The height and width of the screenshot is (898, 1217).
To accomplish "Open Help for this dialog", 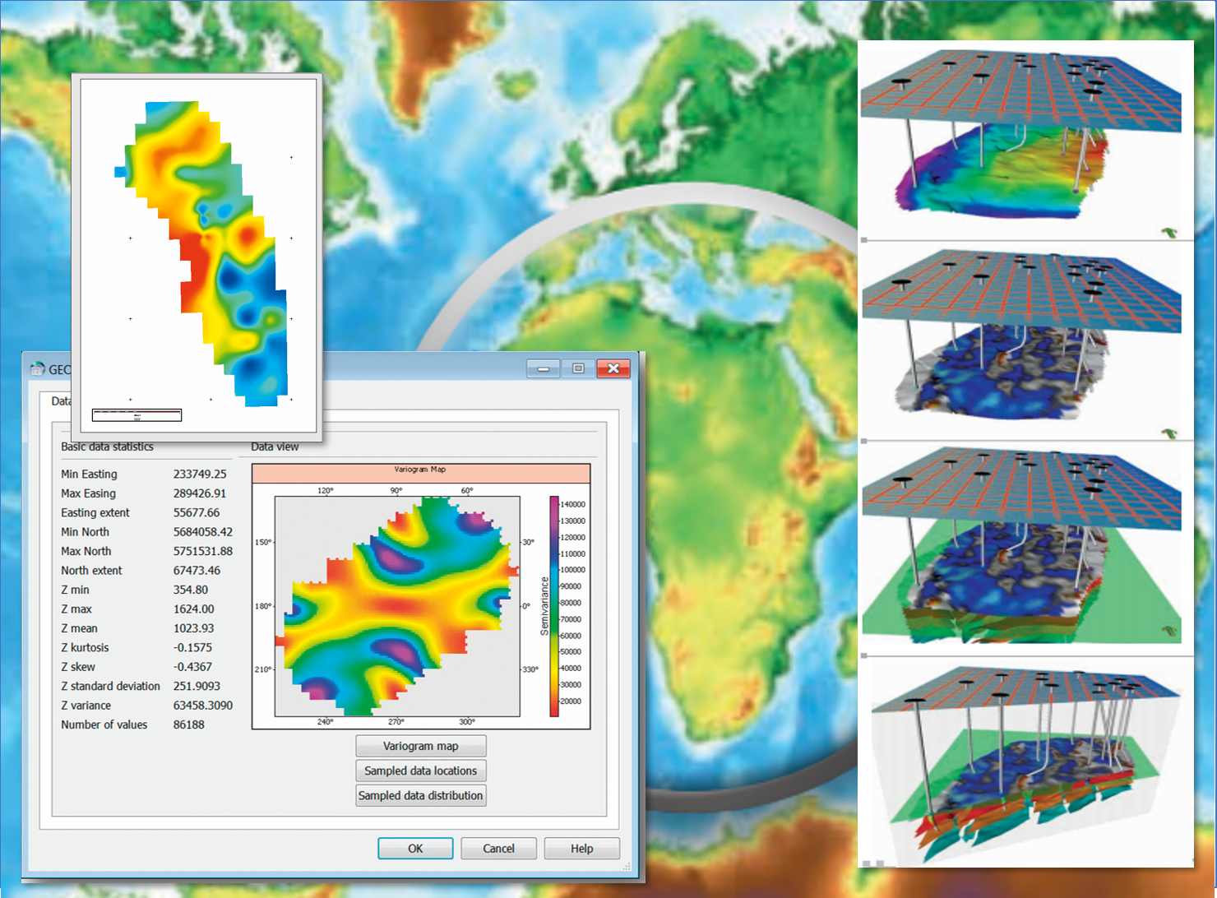I will [581, 849].
